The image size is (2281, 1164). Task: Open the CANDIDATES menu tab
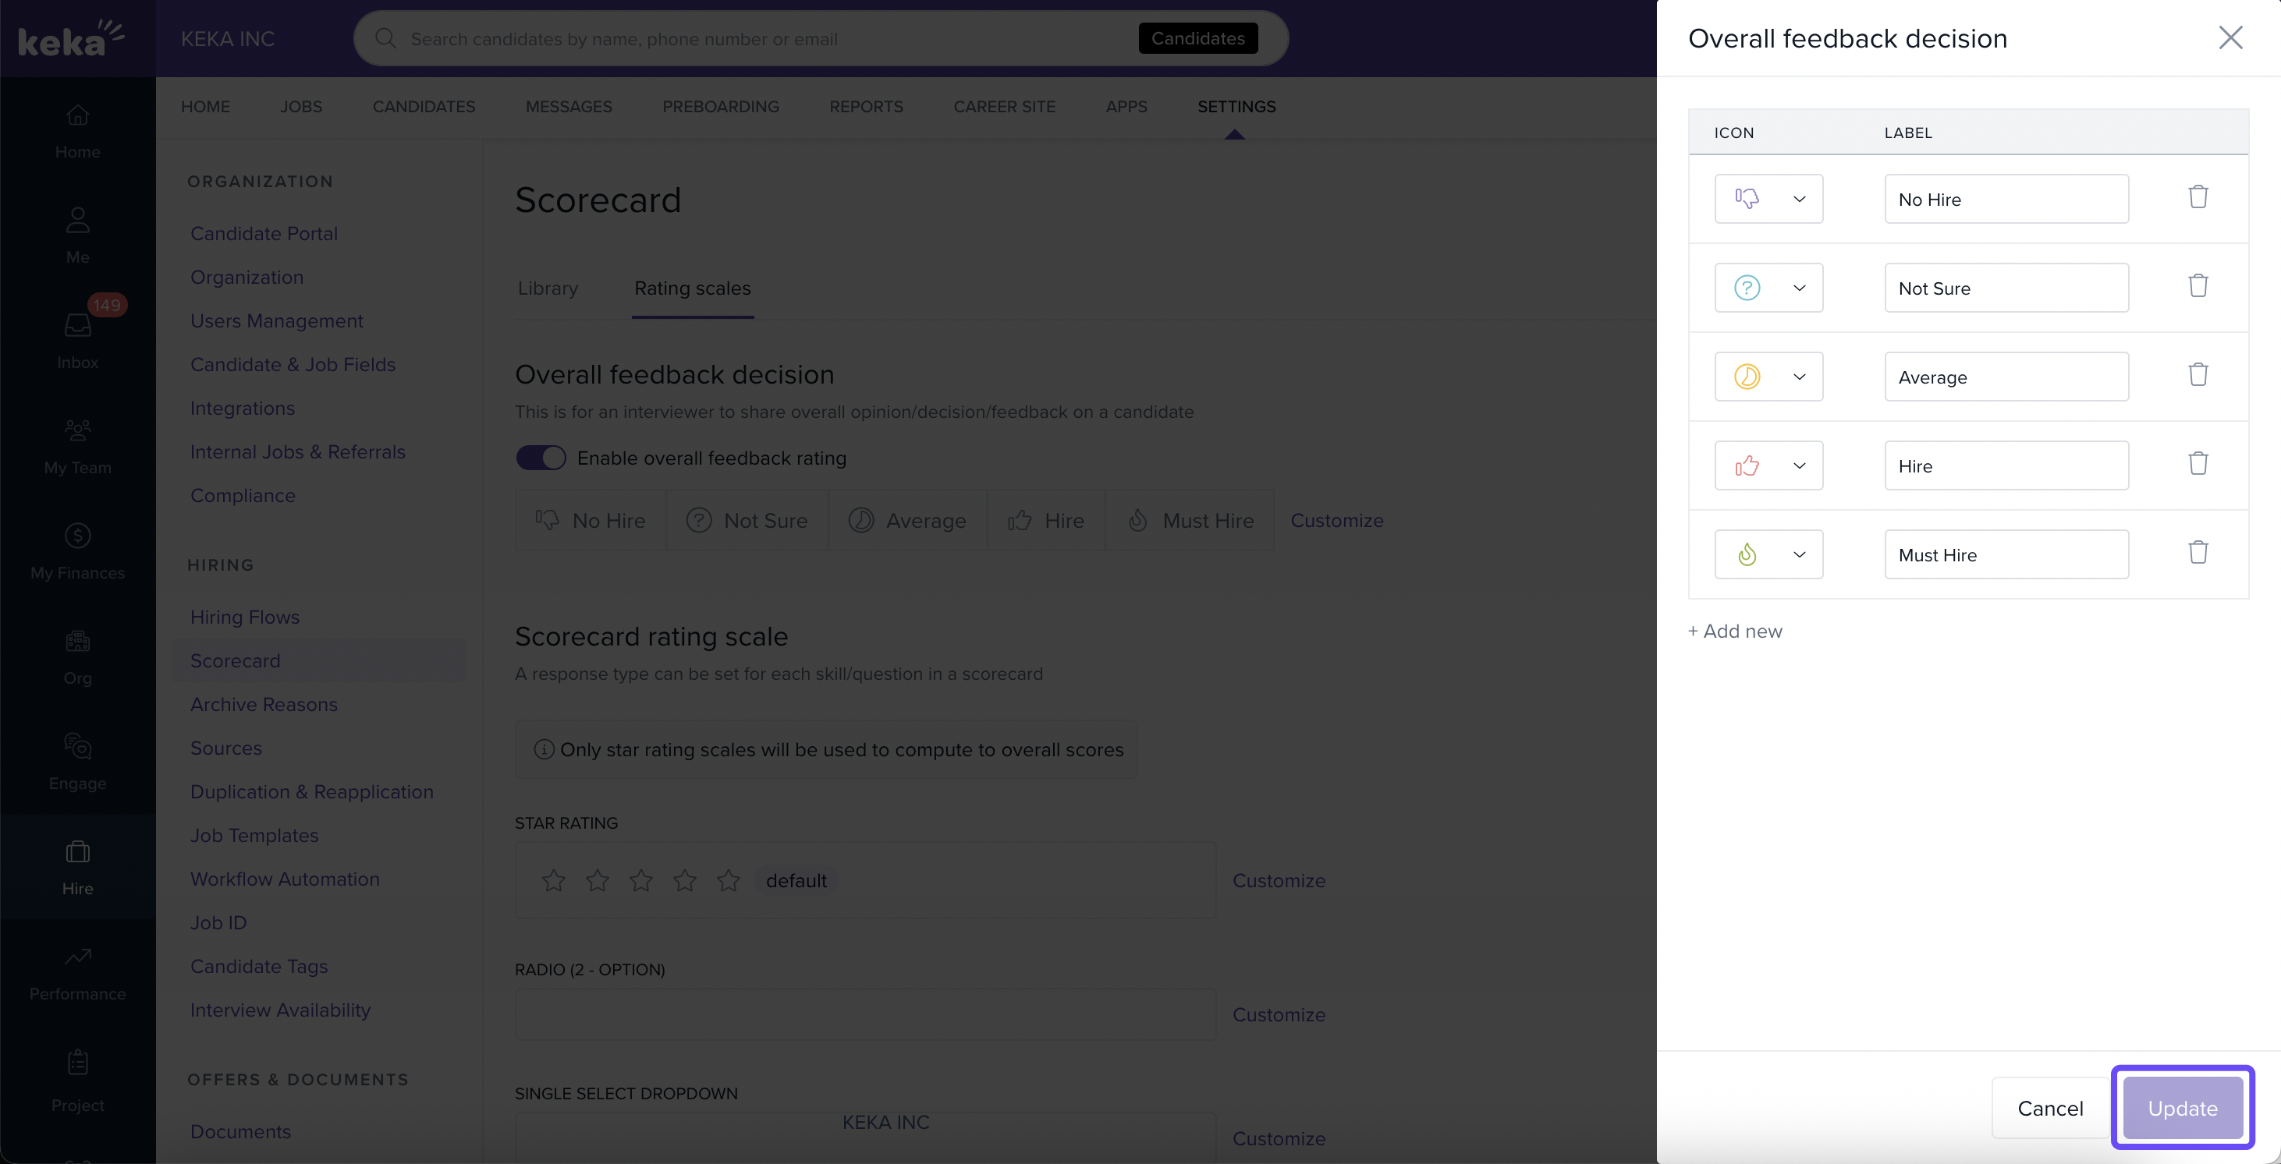(424, 106)
